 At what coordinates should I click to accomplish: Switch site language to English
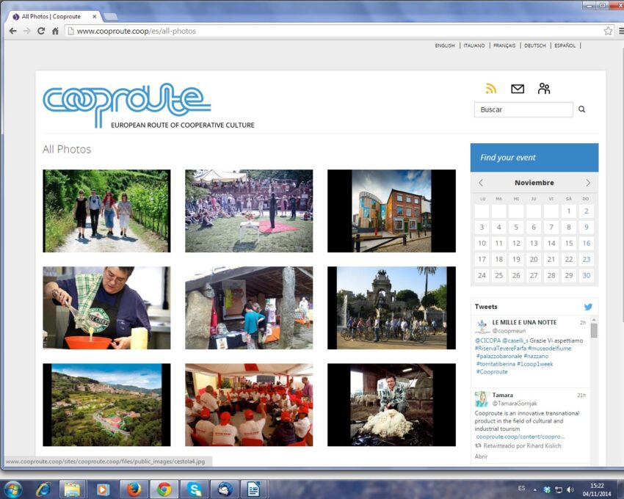click(x=445, y=45)
